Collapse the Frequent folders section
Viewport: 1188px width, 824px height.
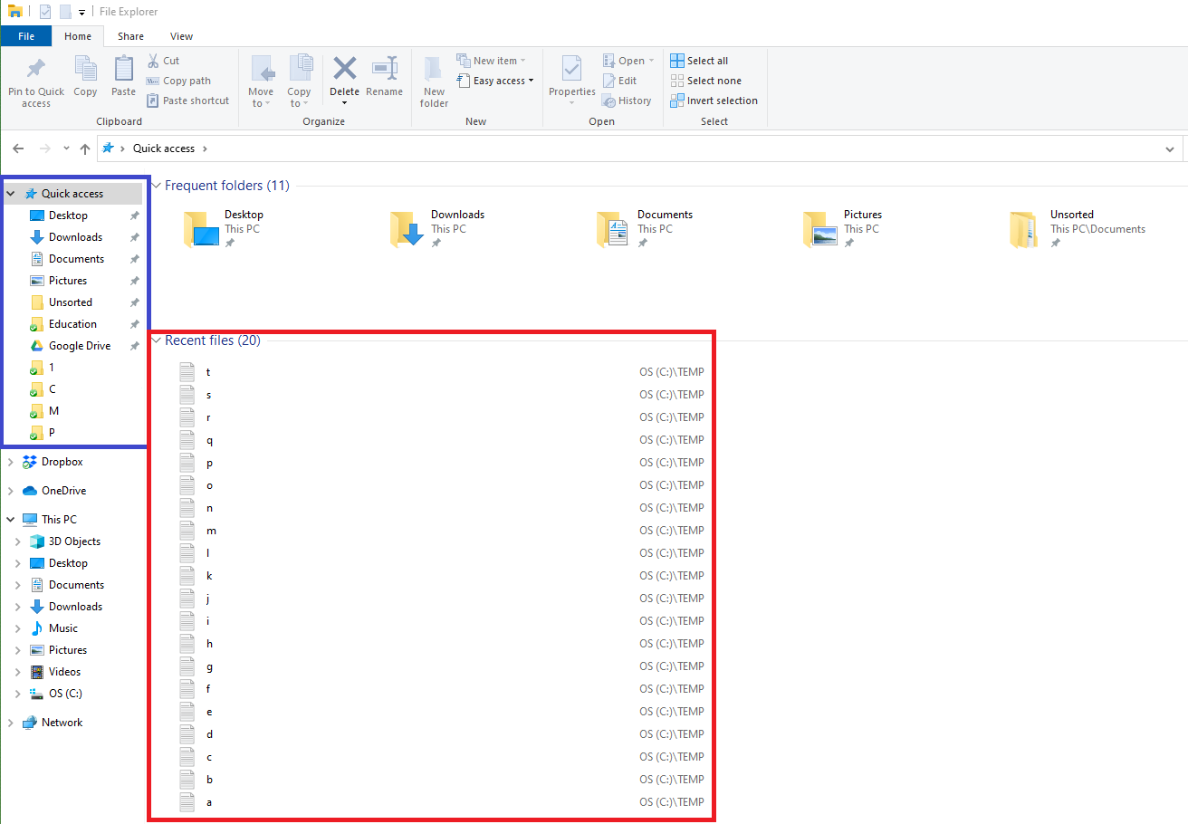point(157,186)
